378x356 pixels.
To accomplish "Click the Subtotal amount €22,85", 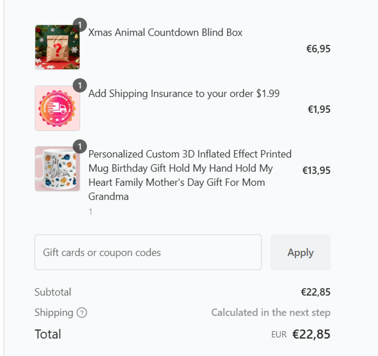I will (315, 292).
